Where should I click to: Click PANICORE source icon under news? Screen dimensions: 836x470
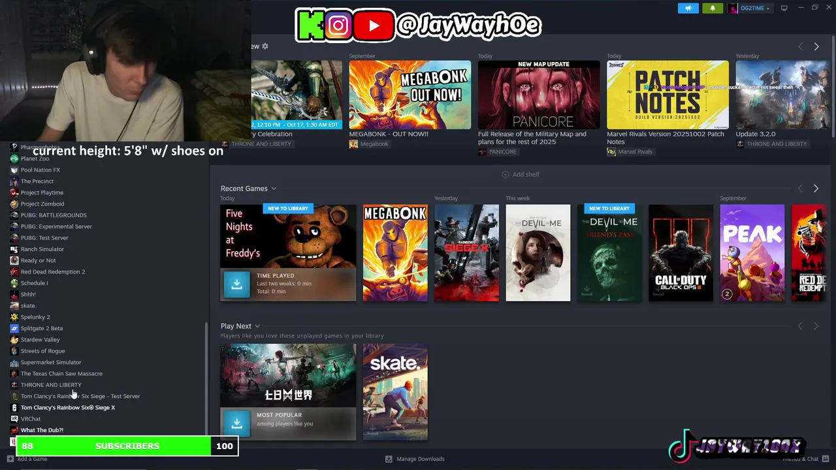pos(482,151)
